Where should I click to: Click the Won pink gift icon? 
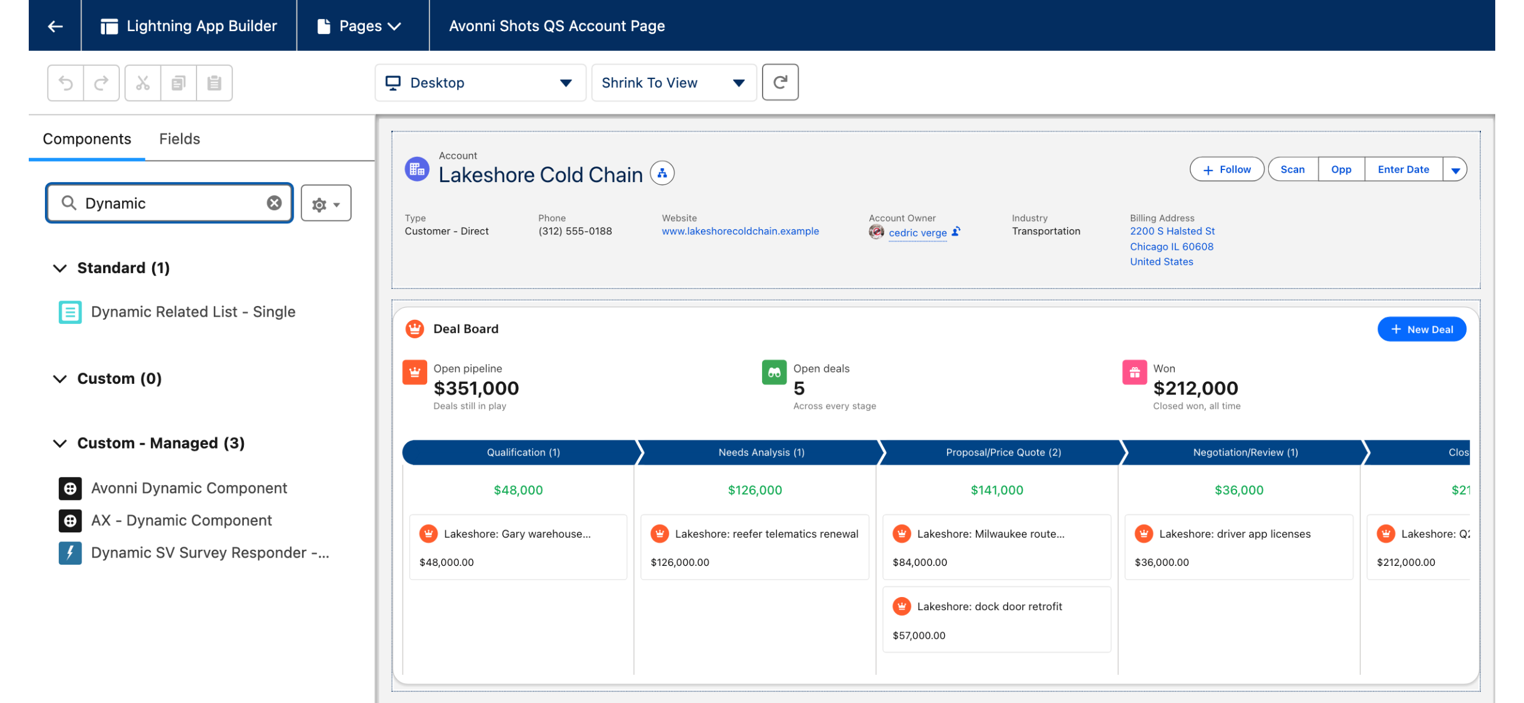point(1134,372)
